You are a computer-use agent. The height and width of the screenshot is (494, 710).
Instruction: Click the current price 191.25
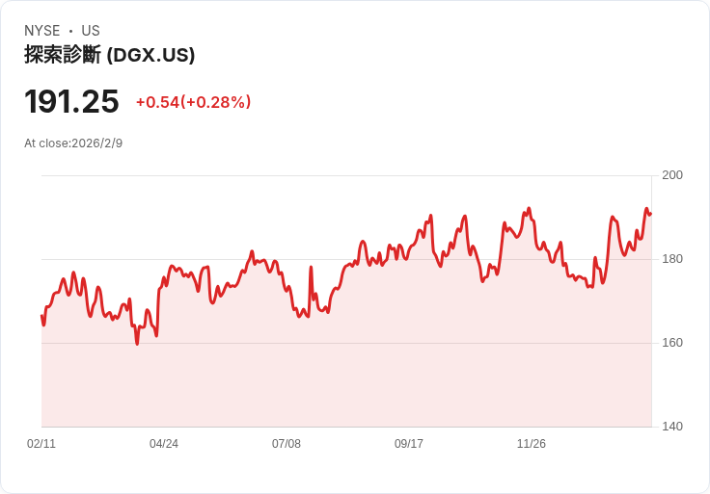71,102
